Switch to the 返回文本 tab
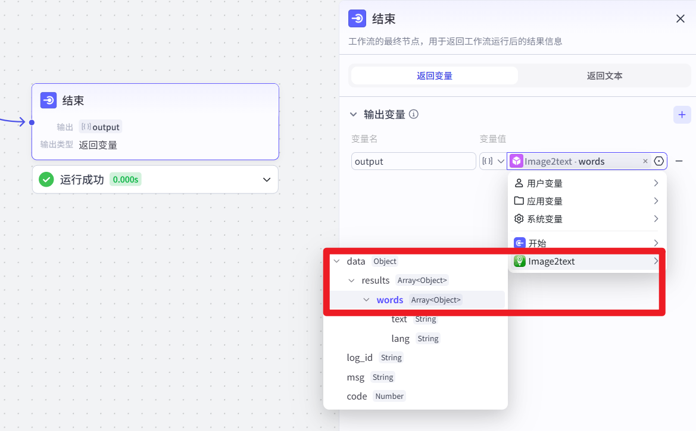Image resolution: width=696 pixels, height=431 pixels. click(x=604, y=76)
